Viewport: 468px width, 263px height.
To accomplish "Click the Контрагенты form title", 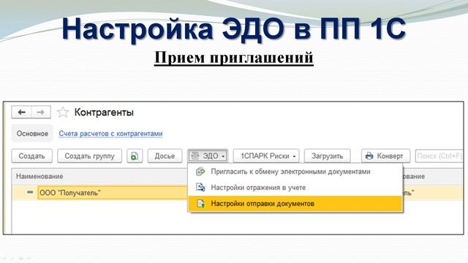I will [x=104, y=113].
